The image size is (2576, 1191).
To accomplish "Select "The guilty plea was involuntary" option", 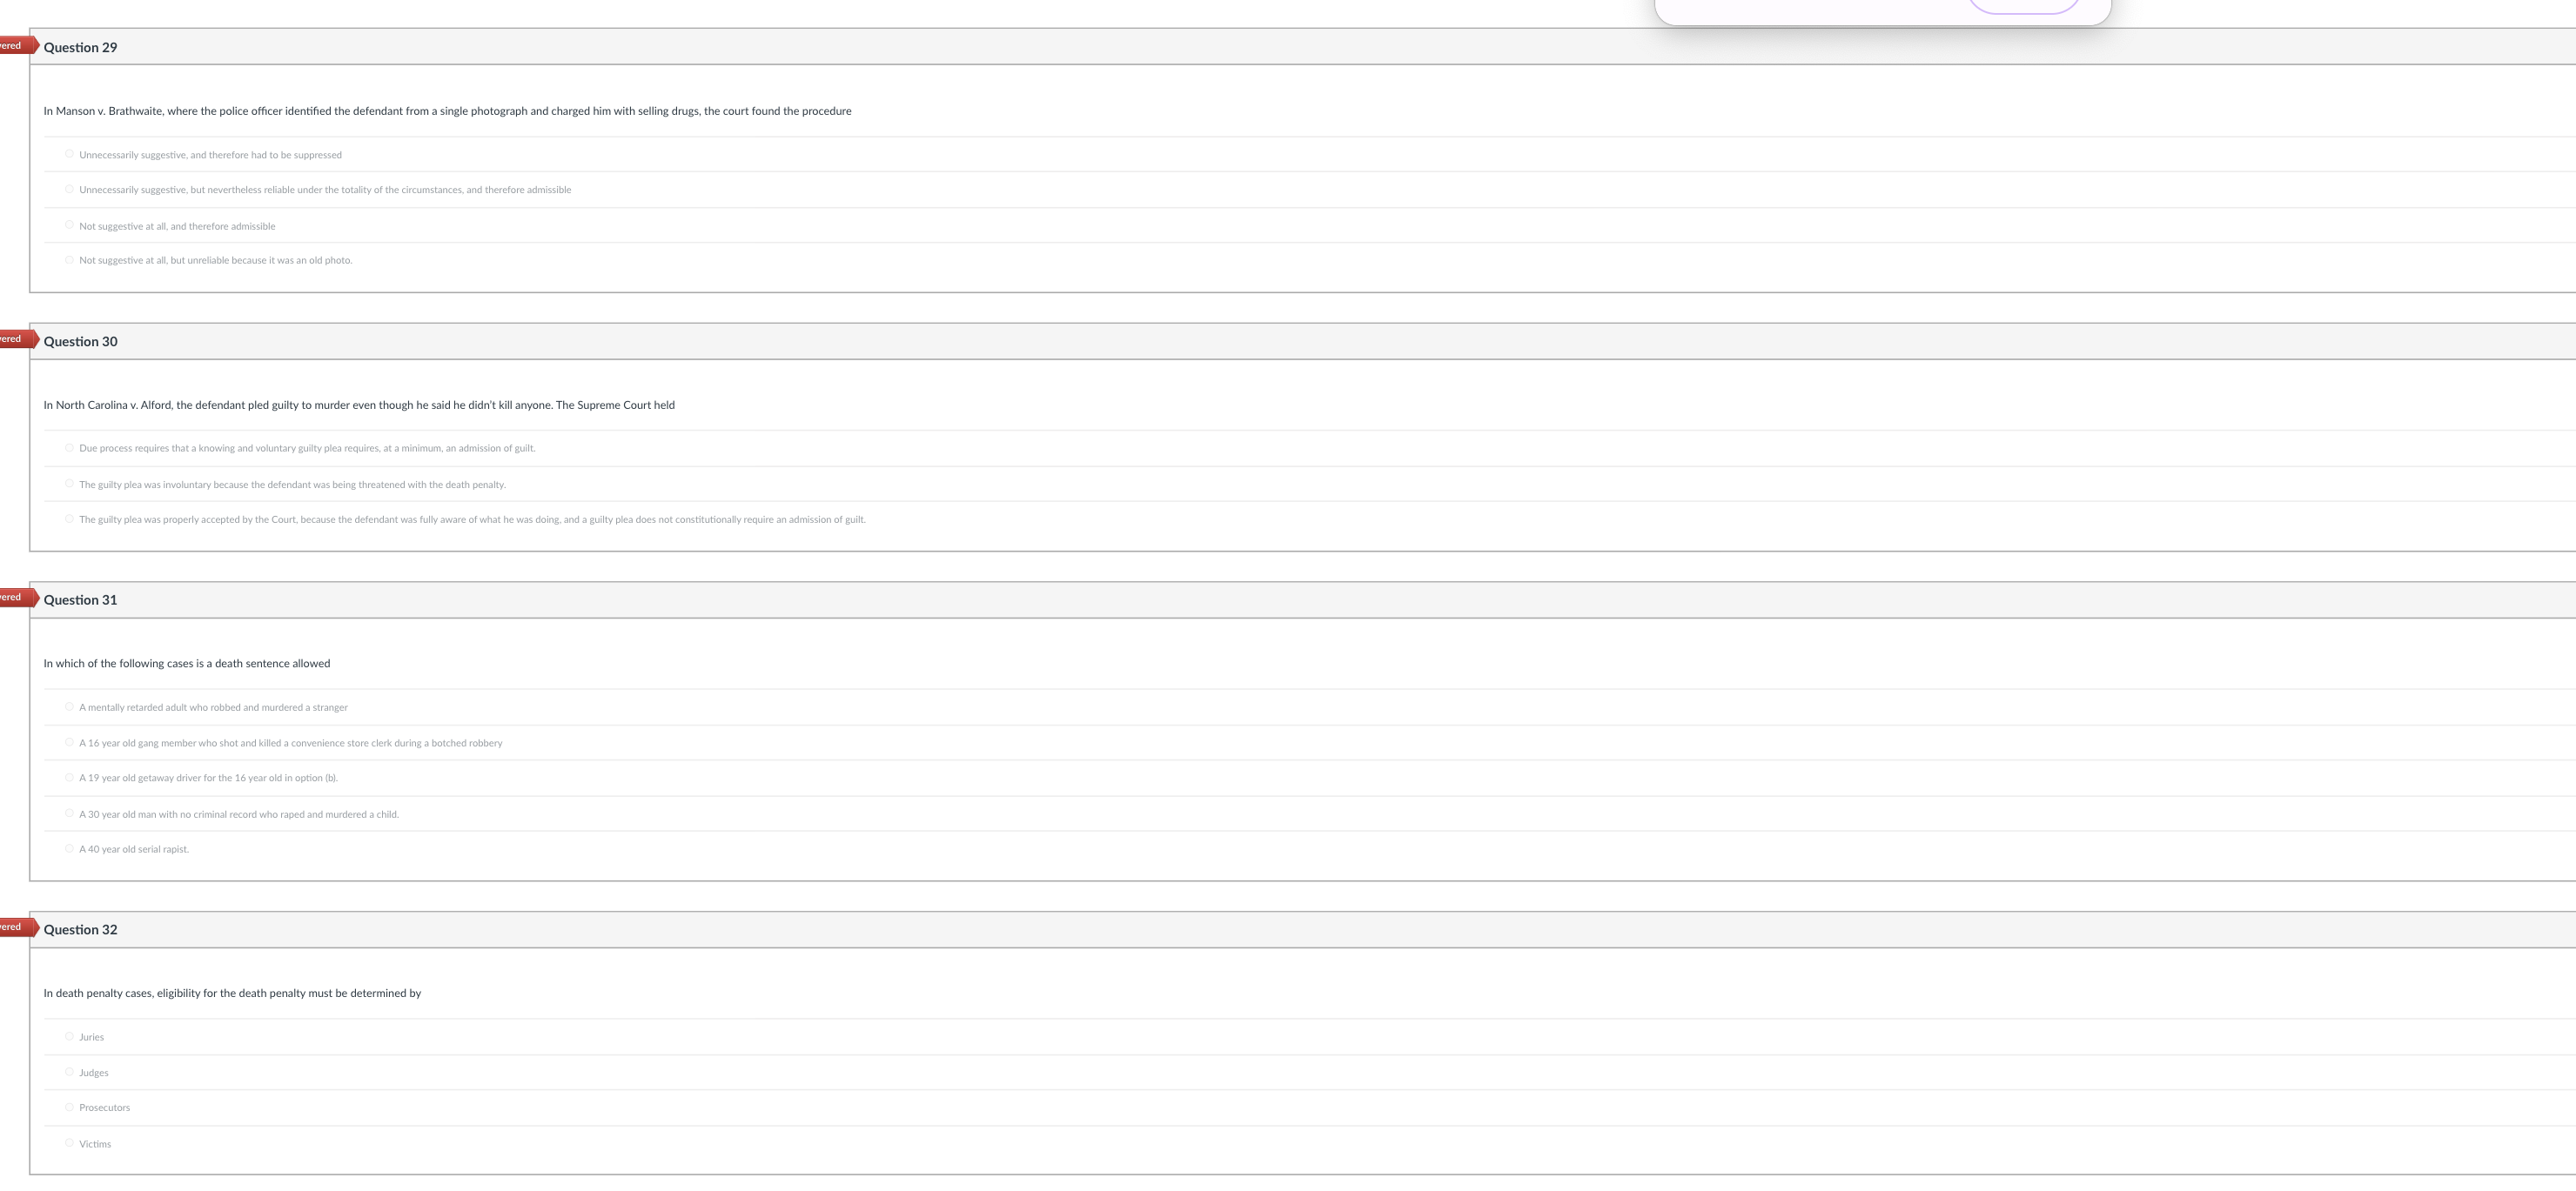I will [69, 483].
